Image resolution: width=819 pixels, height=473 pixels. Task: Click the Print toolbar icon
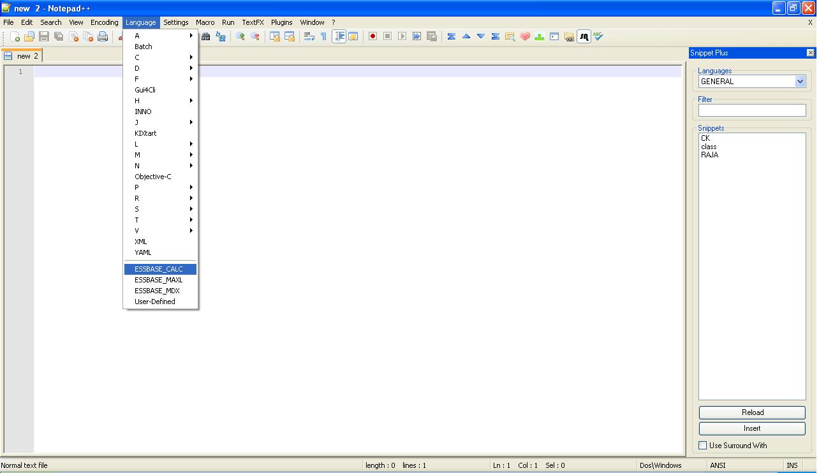(103, 37)
